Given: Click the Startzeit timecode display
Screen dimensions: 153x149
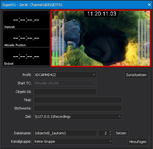Looking at the screenshot, I should click(26, 20).
